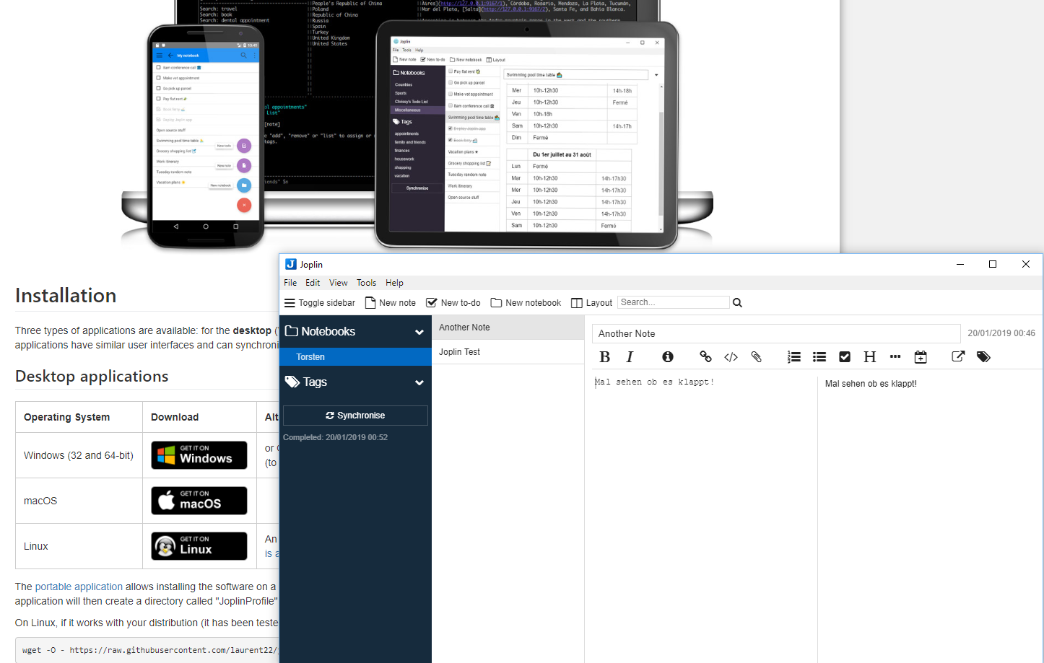Switch layout using the Layout button
The image size is (1044, 663).
pyautogui.click(x=591, y=303)
